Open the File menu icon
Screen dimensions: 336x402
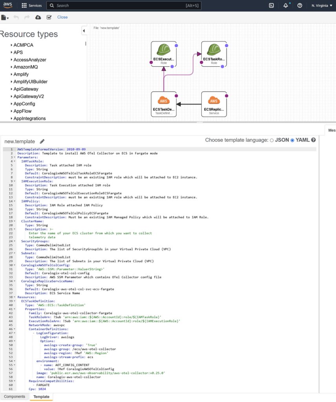[5, 17]
